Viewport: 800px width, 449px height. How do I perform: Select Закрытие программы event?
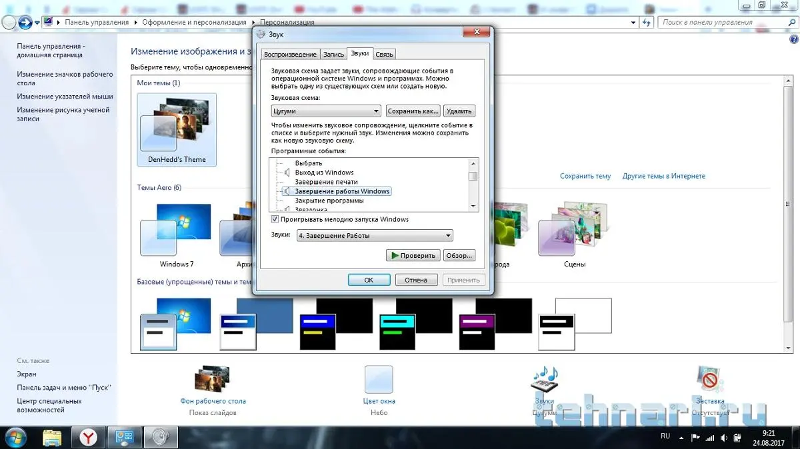329,201
